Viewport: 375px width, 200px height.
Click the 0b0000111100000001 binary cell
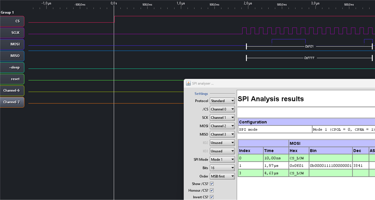point(331,165)
